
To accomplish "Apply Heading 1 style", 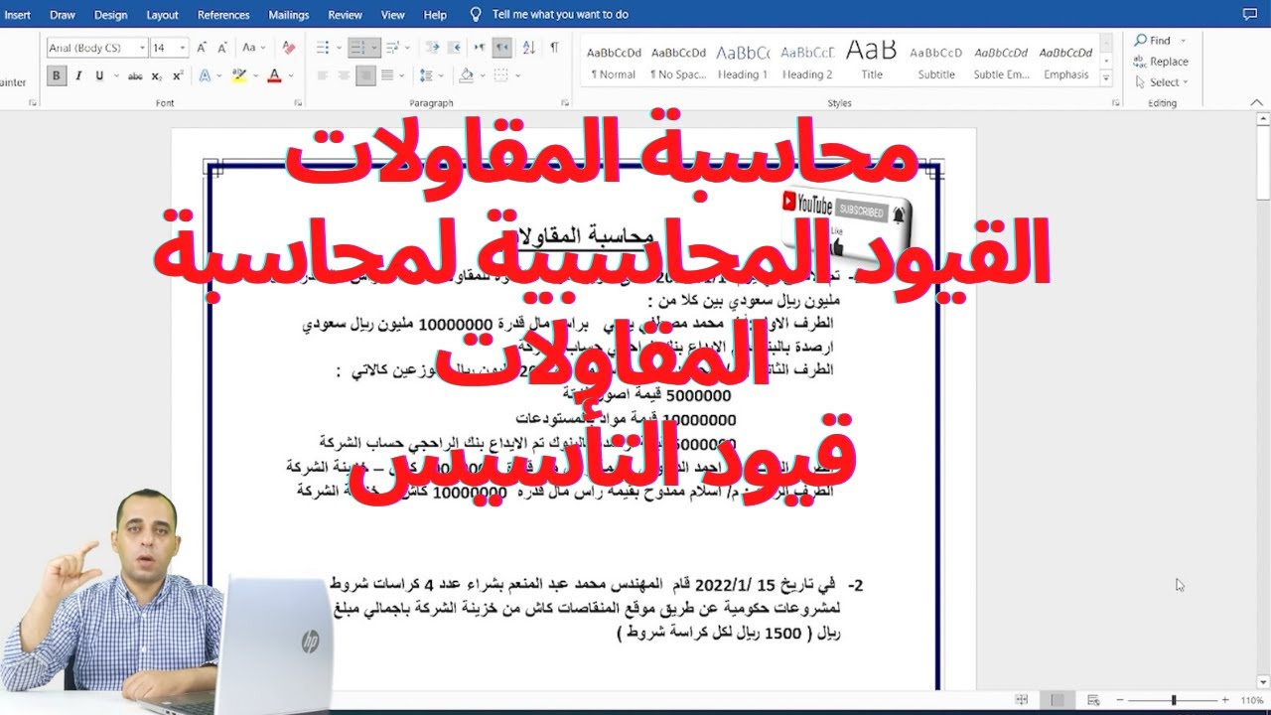I will tap(743, 62).
